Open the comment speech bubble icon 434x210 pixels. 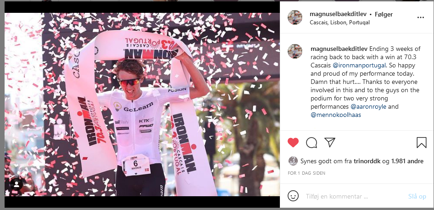[312, 143]
